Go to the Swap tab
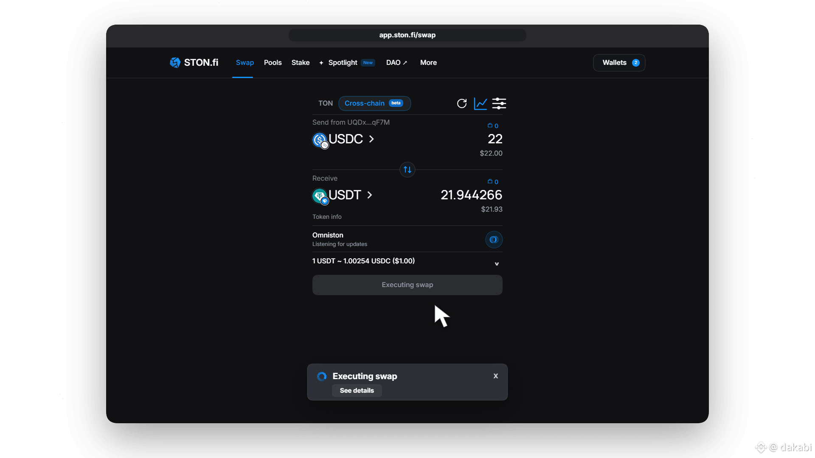 click(x=245, y=63)
